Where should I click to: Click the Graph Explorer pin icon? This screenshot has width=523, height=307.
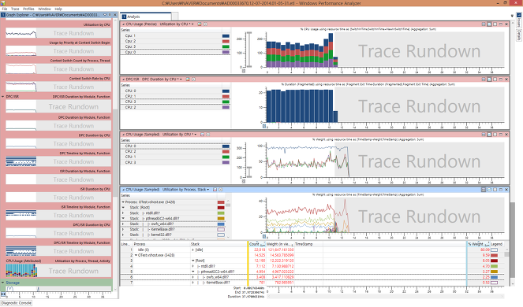[110, 15]
